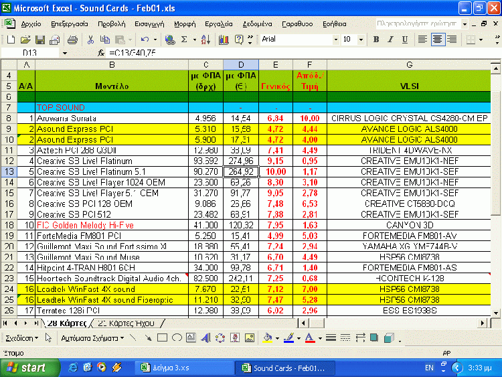This screenshot has width=502, height=377.
Task: Toggle Bold formatting
Action: tap(376, 40)
